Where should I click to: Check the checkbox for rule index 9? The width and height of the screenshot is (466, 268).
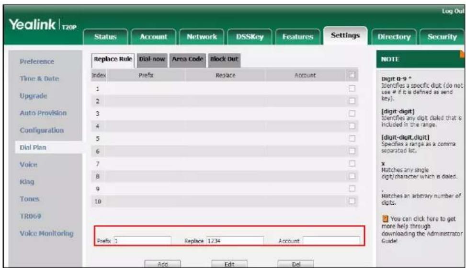point(352,188)
